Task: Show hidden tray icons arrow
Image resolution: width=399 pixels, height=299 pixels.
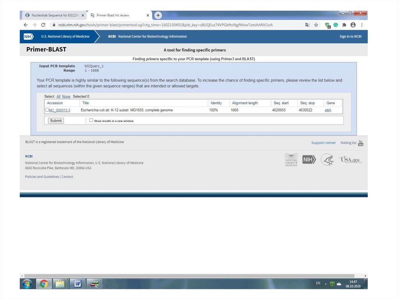Action: pos(325,284)
